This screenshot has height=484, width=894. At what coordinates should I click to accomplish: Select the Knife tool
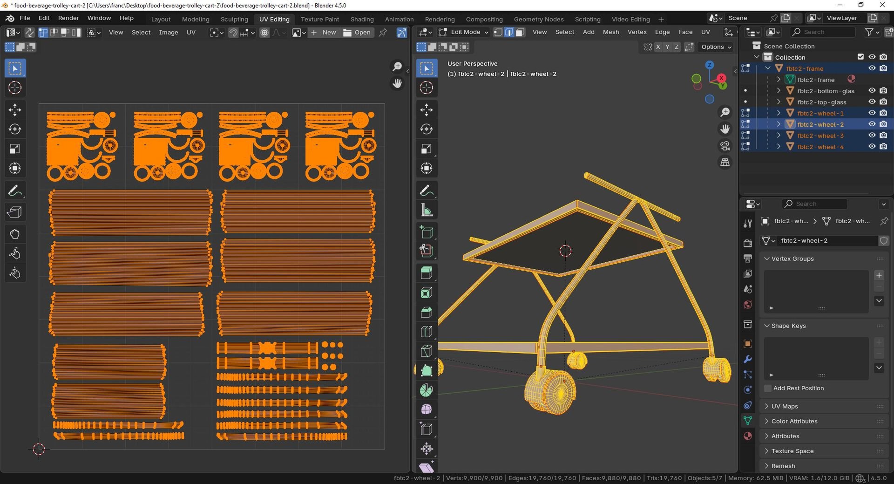click(427, 351)
